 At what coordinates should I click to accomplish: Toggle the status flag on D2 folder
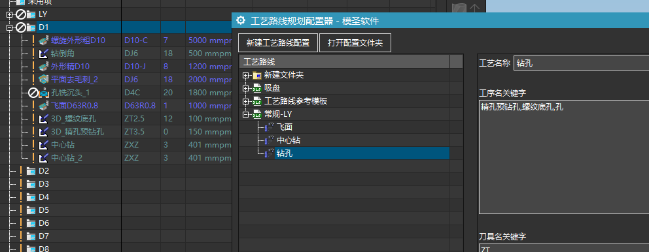tap(20, 171)
